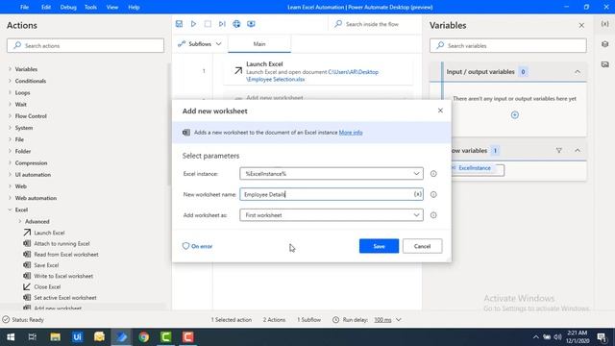
Task: Open the desktop recorder icon
Action: click(251, 24)
